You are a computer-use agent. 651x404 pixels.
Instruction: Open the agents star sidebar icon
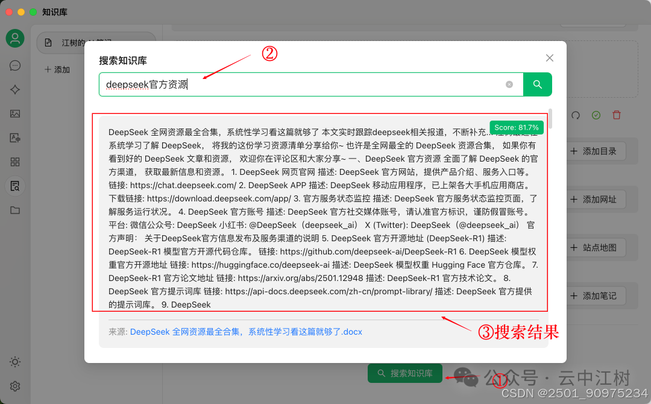pos(15,90)
